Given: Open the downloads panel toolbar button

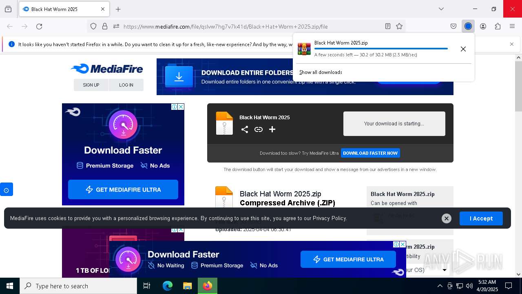Looking at the screenshot, I should [x=468, y=27].
